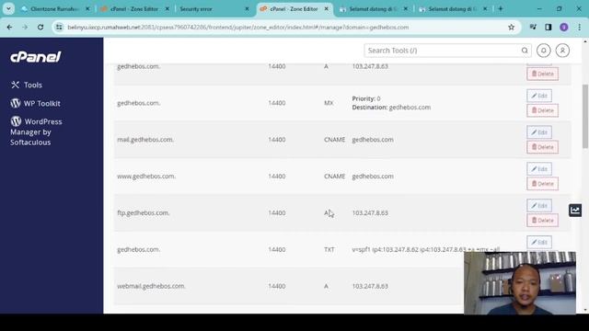Delete the gedhebos.com MX record

[542, 110]
